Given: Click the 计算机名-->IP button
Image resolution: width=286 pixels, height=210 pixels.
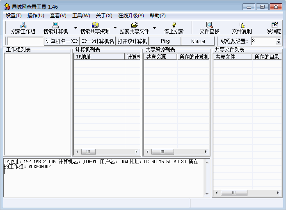Looking at the screenshot, I should (x=62, y=41).
